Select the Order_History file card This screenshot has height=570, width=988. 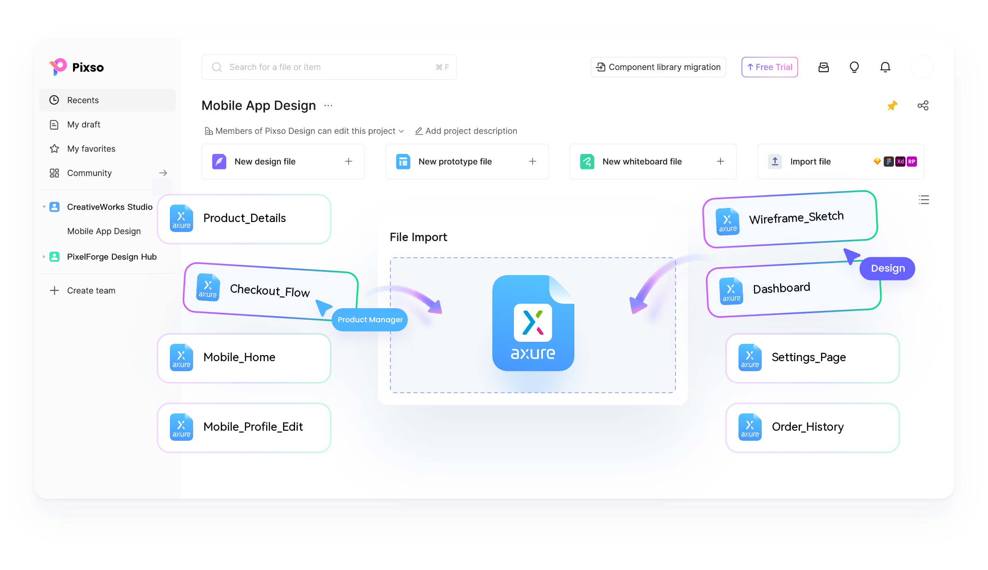pos(812,427)
